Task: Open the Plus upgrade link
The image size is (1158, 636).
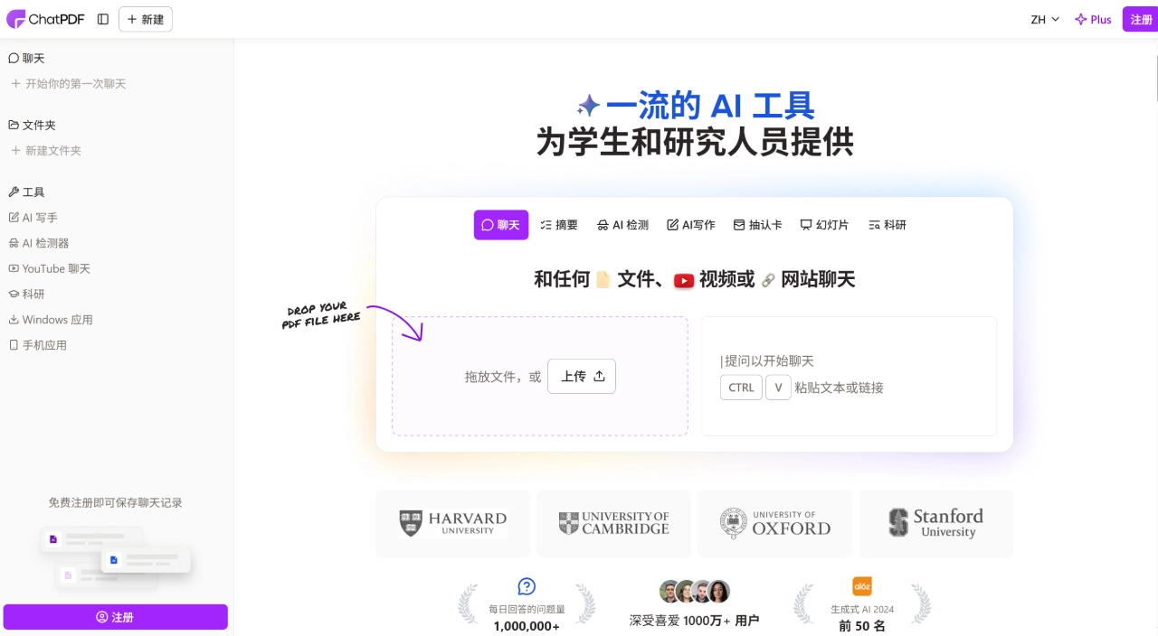Action: [1093, 19]
